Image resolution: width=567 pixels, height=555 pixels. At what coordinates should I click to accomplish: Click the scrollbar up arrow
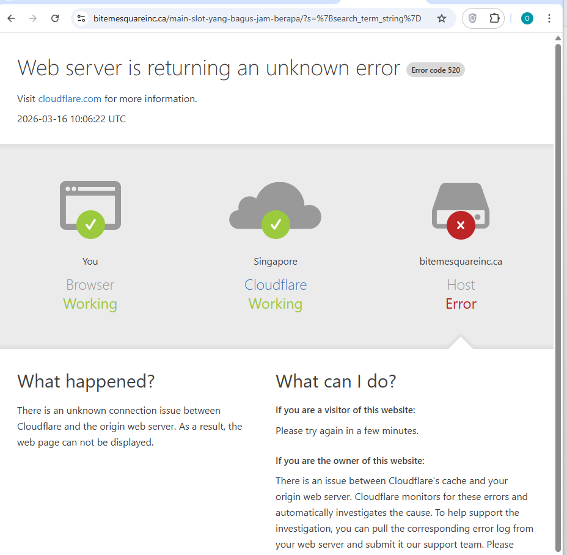(x=558, y=38)
